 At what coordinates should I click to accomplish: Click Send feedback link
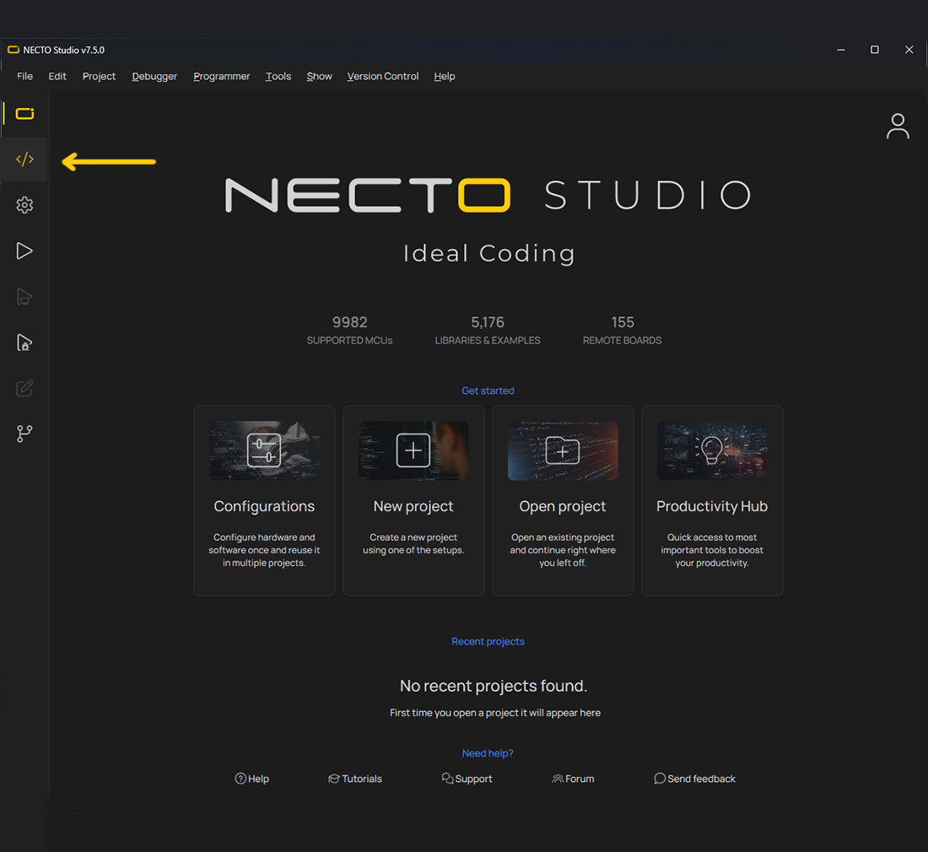[695, 779]
